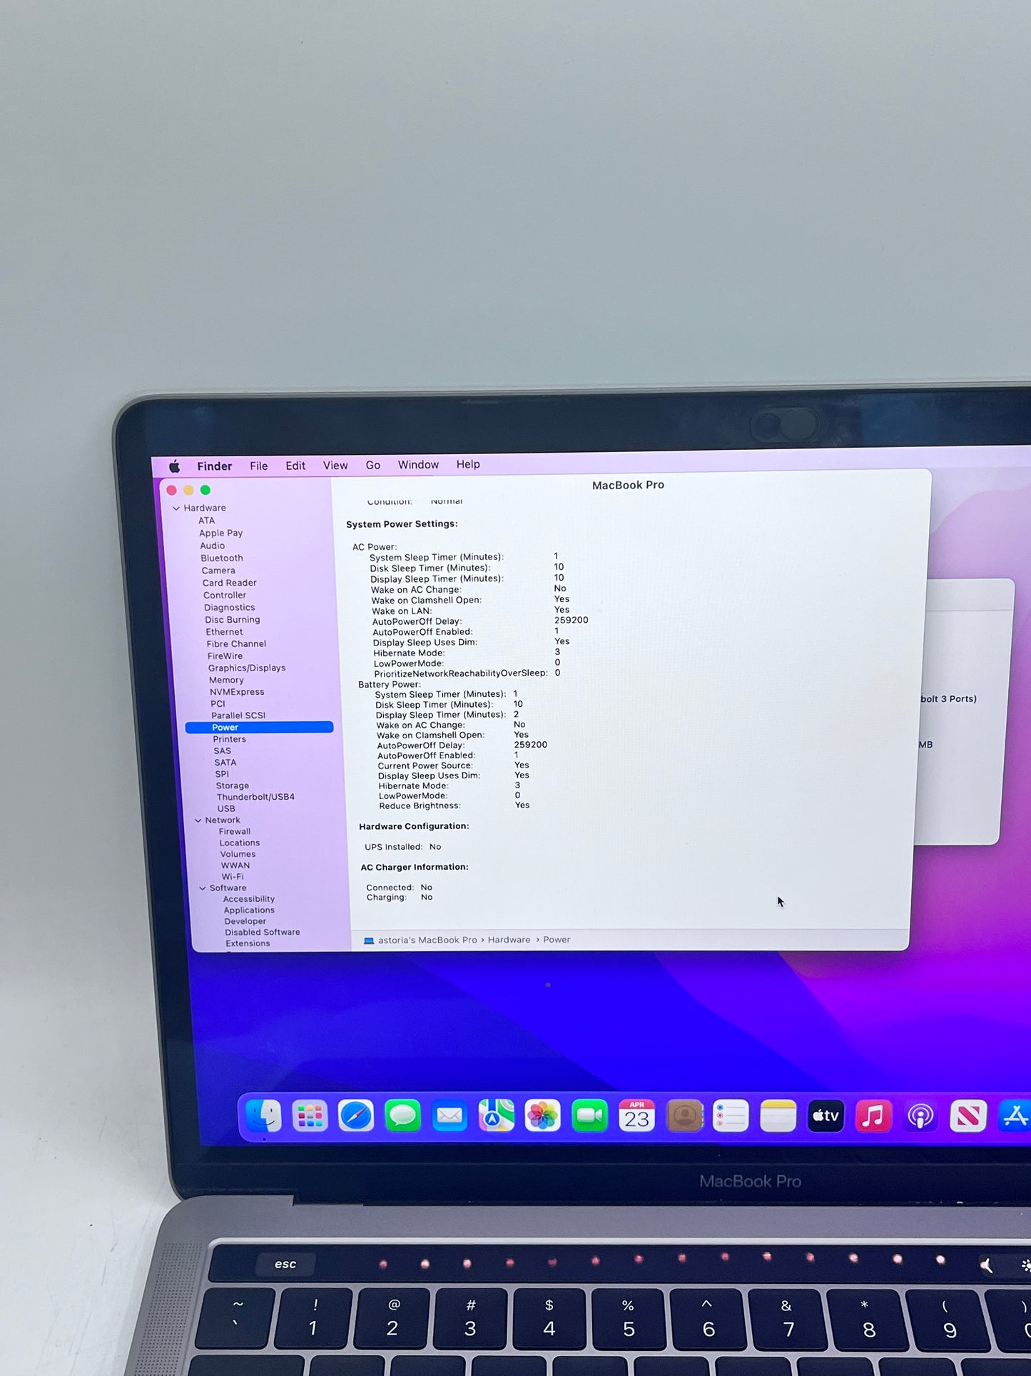Select Fibre Channel in the sidebar
The height and width of the screenshot is (1376, 1031).
coord(236,644)
